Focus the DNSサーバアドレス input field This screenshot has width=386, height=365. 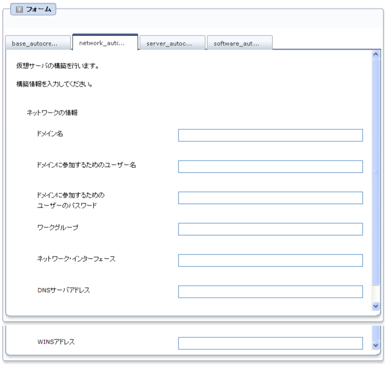[x=270, y=291]
